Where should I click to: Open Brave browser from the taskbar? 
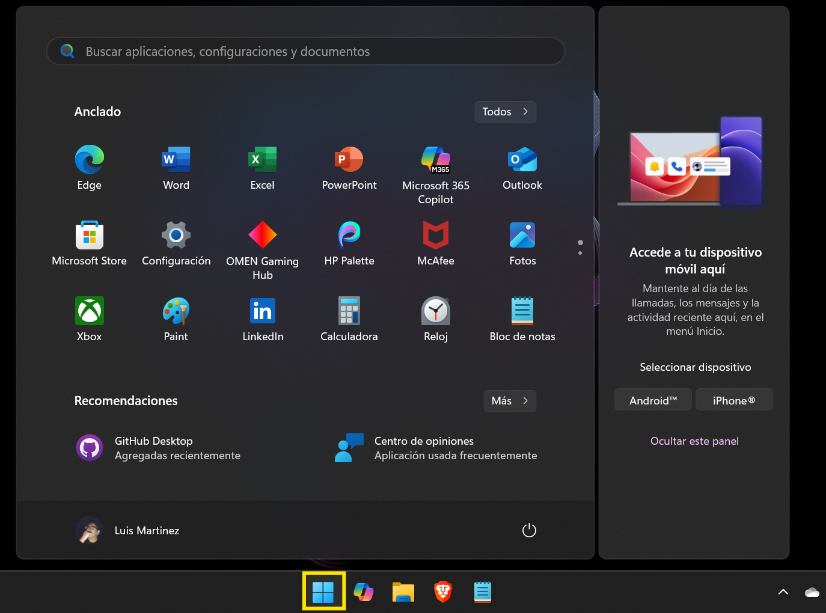pos(442,591)
